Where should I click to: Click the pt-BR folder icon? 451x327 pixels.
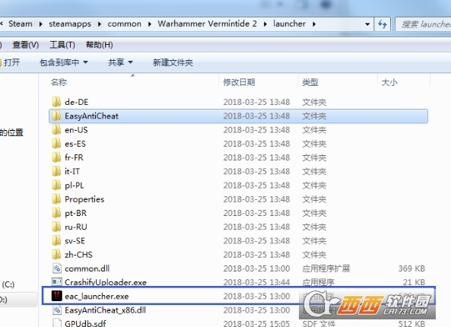(56, 213)
